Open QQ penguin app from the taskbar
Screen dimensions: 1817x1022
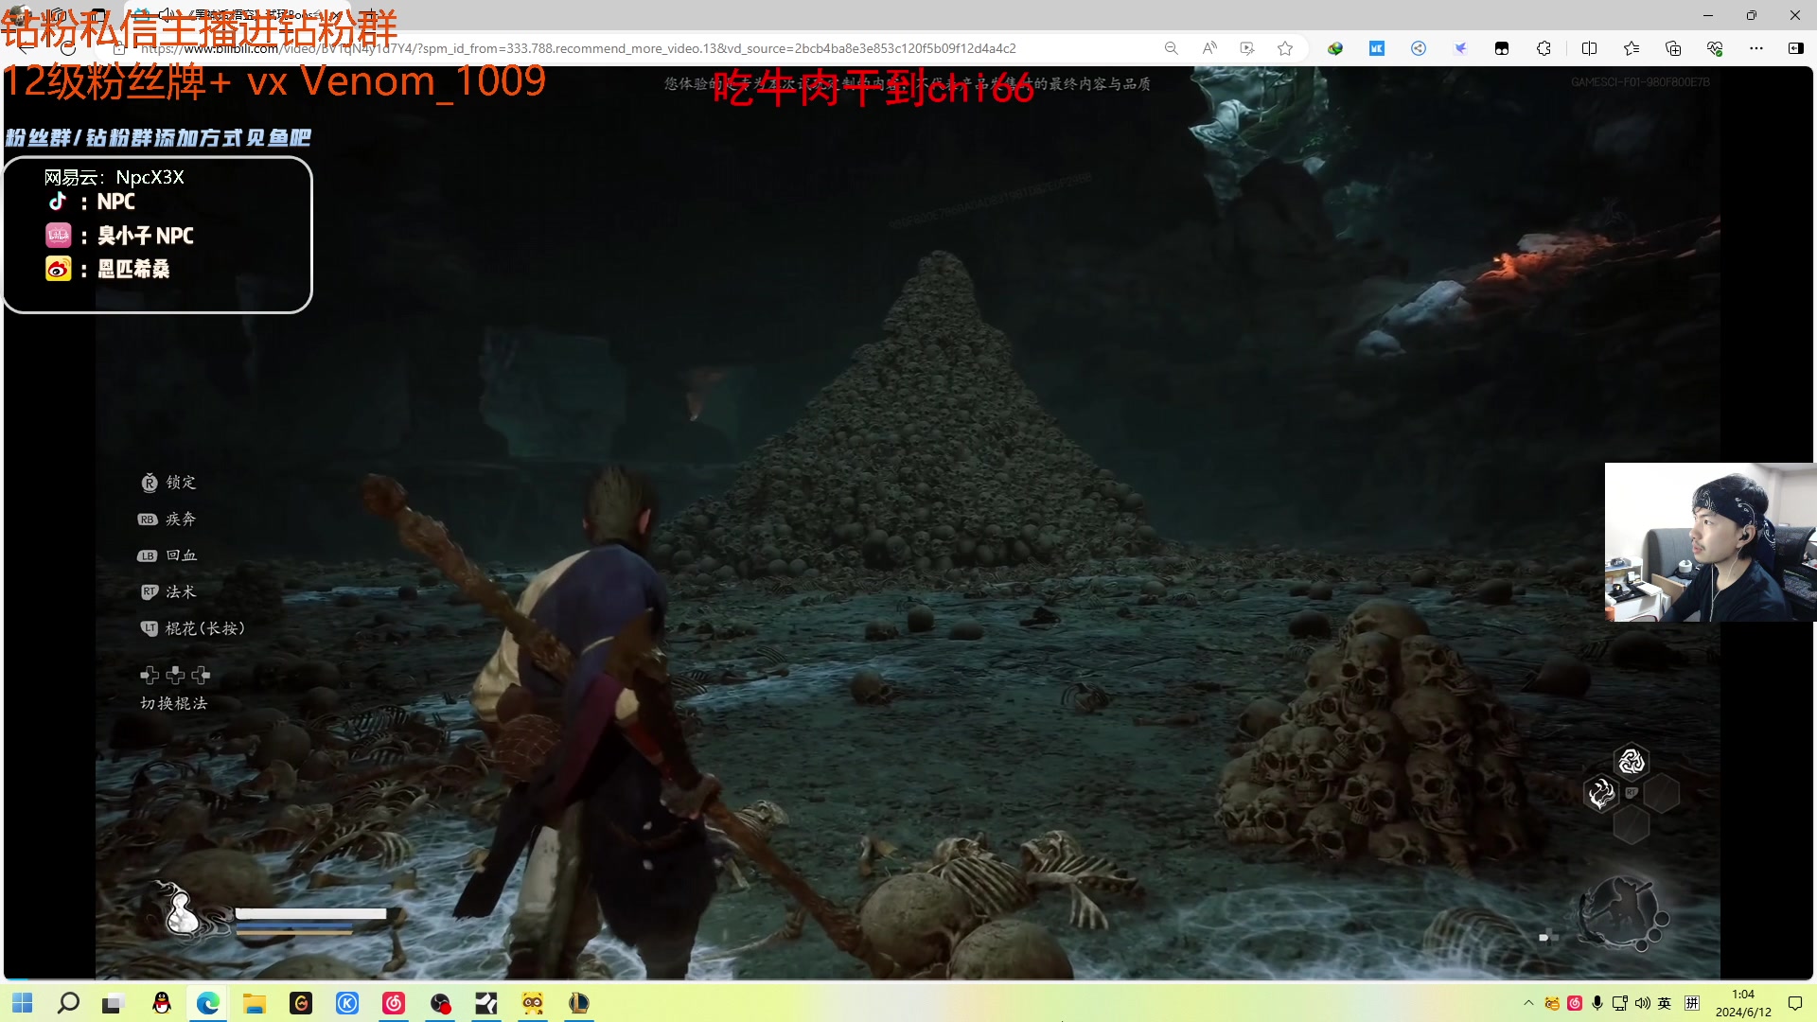162,1003
